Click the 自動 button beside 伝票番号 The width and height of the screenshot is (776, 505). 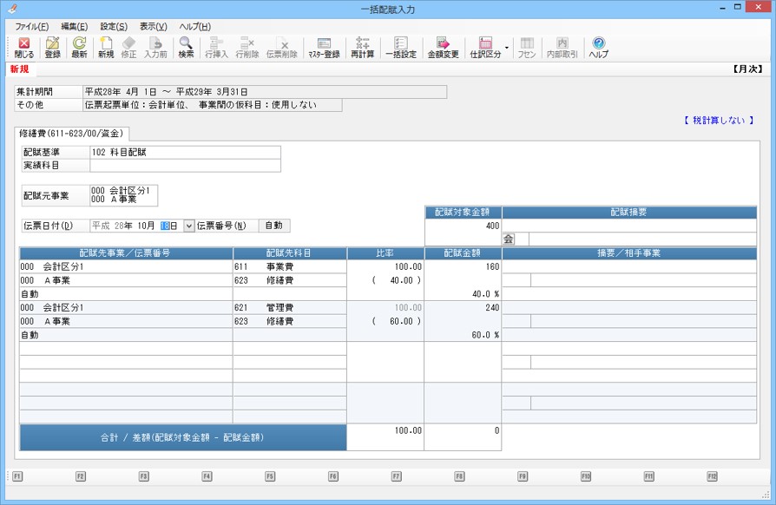(x=273, y=226)
